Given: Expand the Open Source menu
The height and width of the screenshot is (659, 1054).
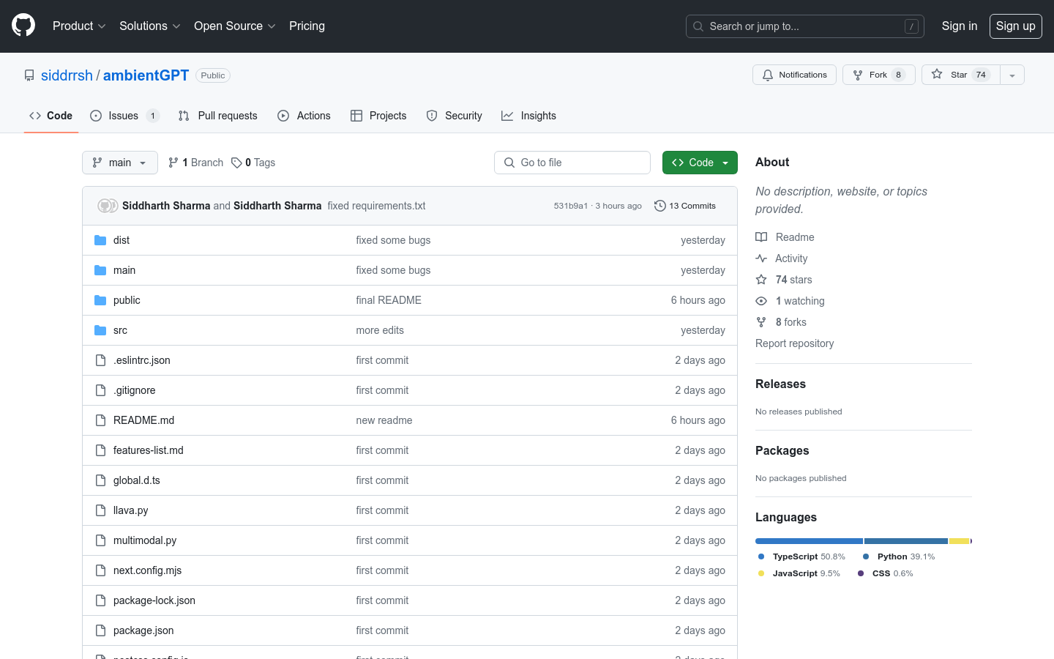Looking at the screenshot, I should tap(235, 26).
